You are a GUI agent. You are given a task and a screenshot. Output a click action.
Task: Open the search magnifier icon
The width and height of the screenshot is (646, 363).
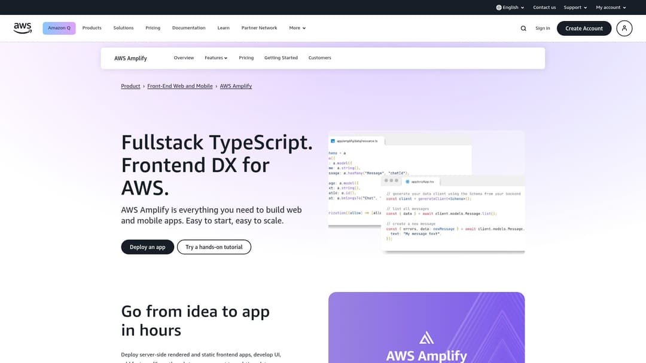(x=523, y=29)
